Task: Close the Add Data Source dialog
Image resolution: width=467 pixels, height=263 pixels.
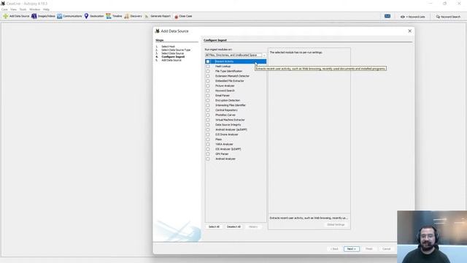Action: (x=409, y=31)
